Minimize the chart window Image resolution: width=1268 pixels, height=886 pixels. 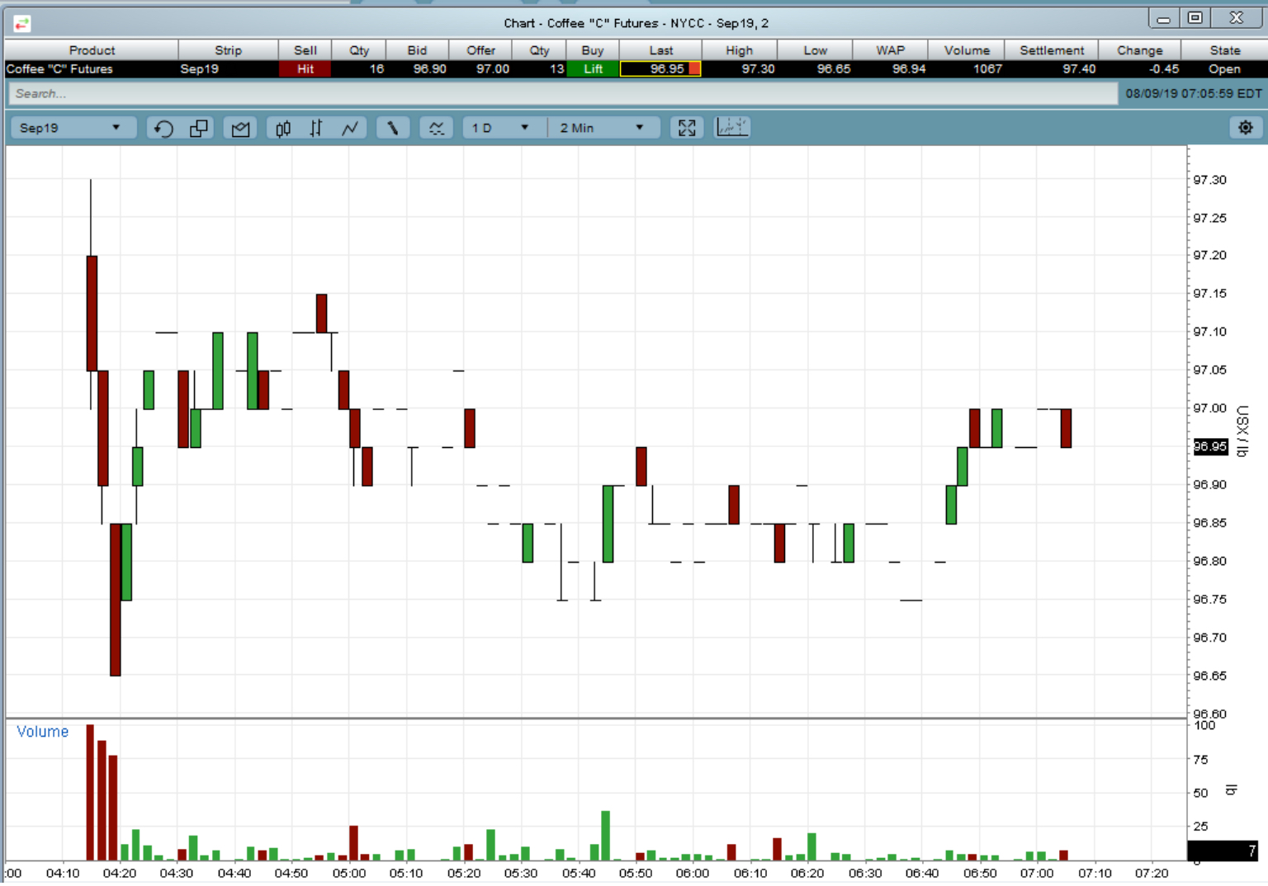[1164, 18]
